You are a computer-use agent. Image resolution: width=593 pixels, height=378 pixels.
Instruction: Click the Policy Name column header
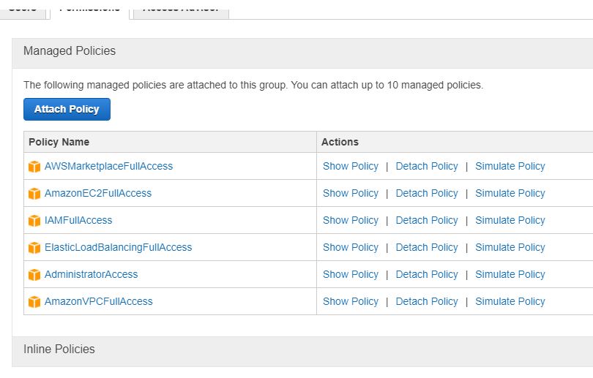pyautogui.click(x=59, y=142)
